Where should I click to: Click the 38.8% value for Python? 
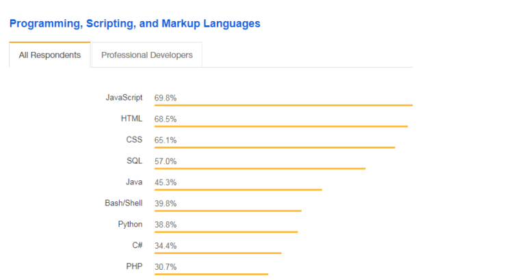[166, 224]
